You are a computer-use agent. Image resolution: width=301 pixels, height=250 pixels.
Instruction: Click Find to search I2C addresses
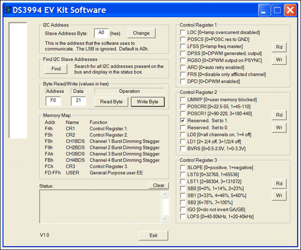(56, 69)
